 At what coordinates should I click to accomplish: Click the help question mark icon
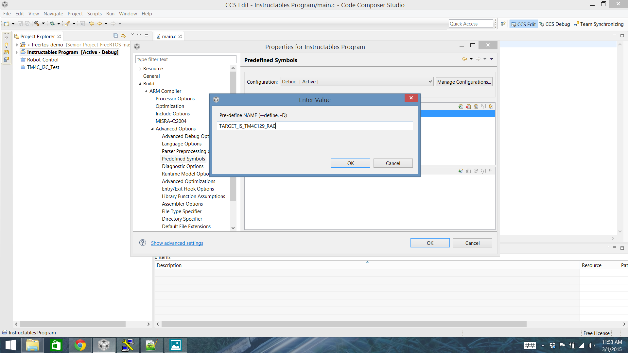[143, 243]
